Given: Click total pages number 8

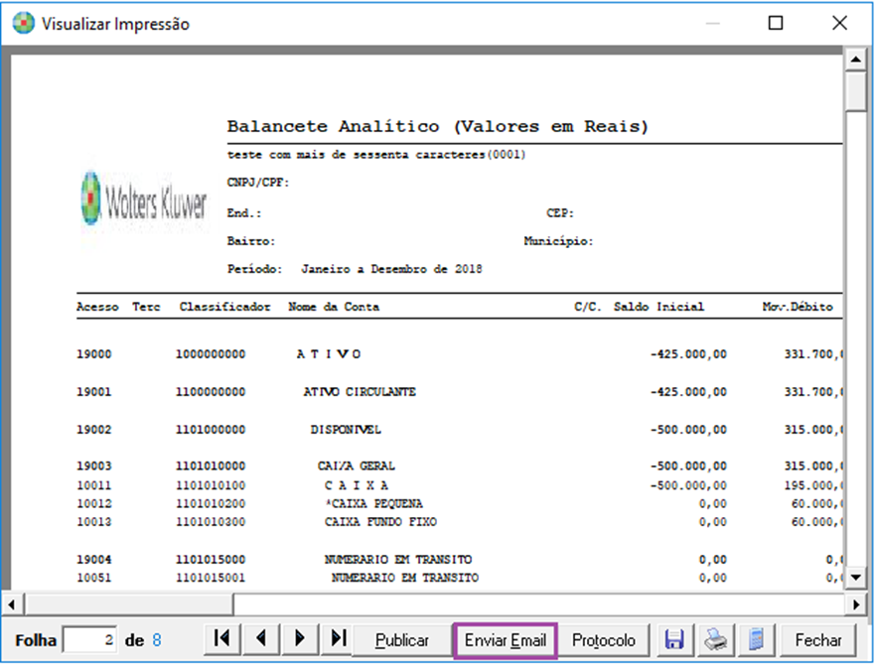Looking at the screenshot, I should point(157,640).
